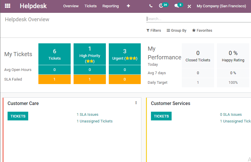Open the 0 Closed Tickets tile
This screenshot has width=251, height=162.
[198, 56]
